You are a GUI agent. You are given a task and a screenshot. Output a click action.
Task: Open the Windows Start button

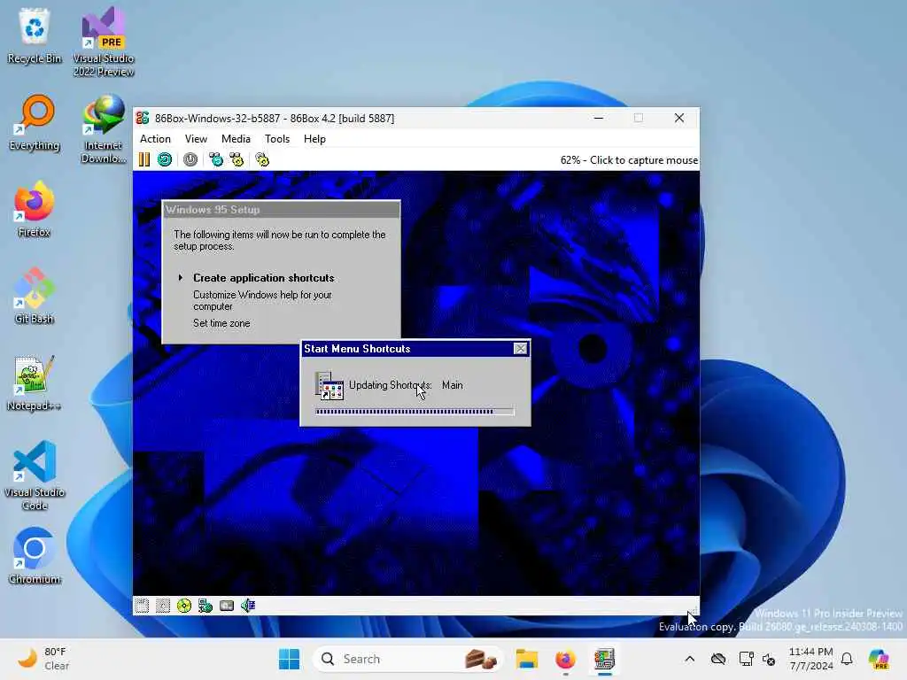point(290,659)
